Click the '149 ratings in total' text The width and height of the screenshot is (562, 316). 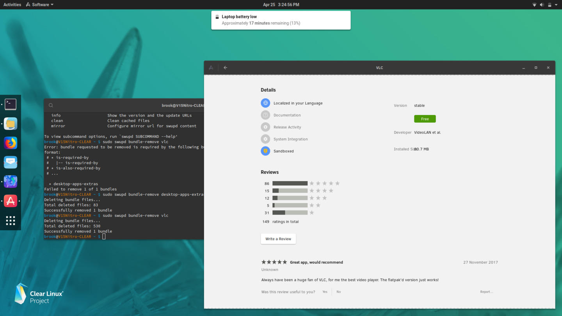[280, 222]
